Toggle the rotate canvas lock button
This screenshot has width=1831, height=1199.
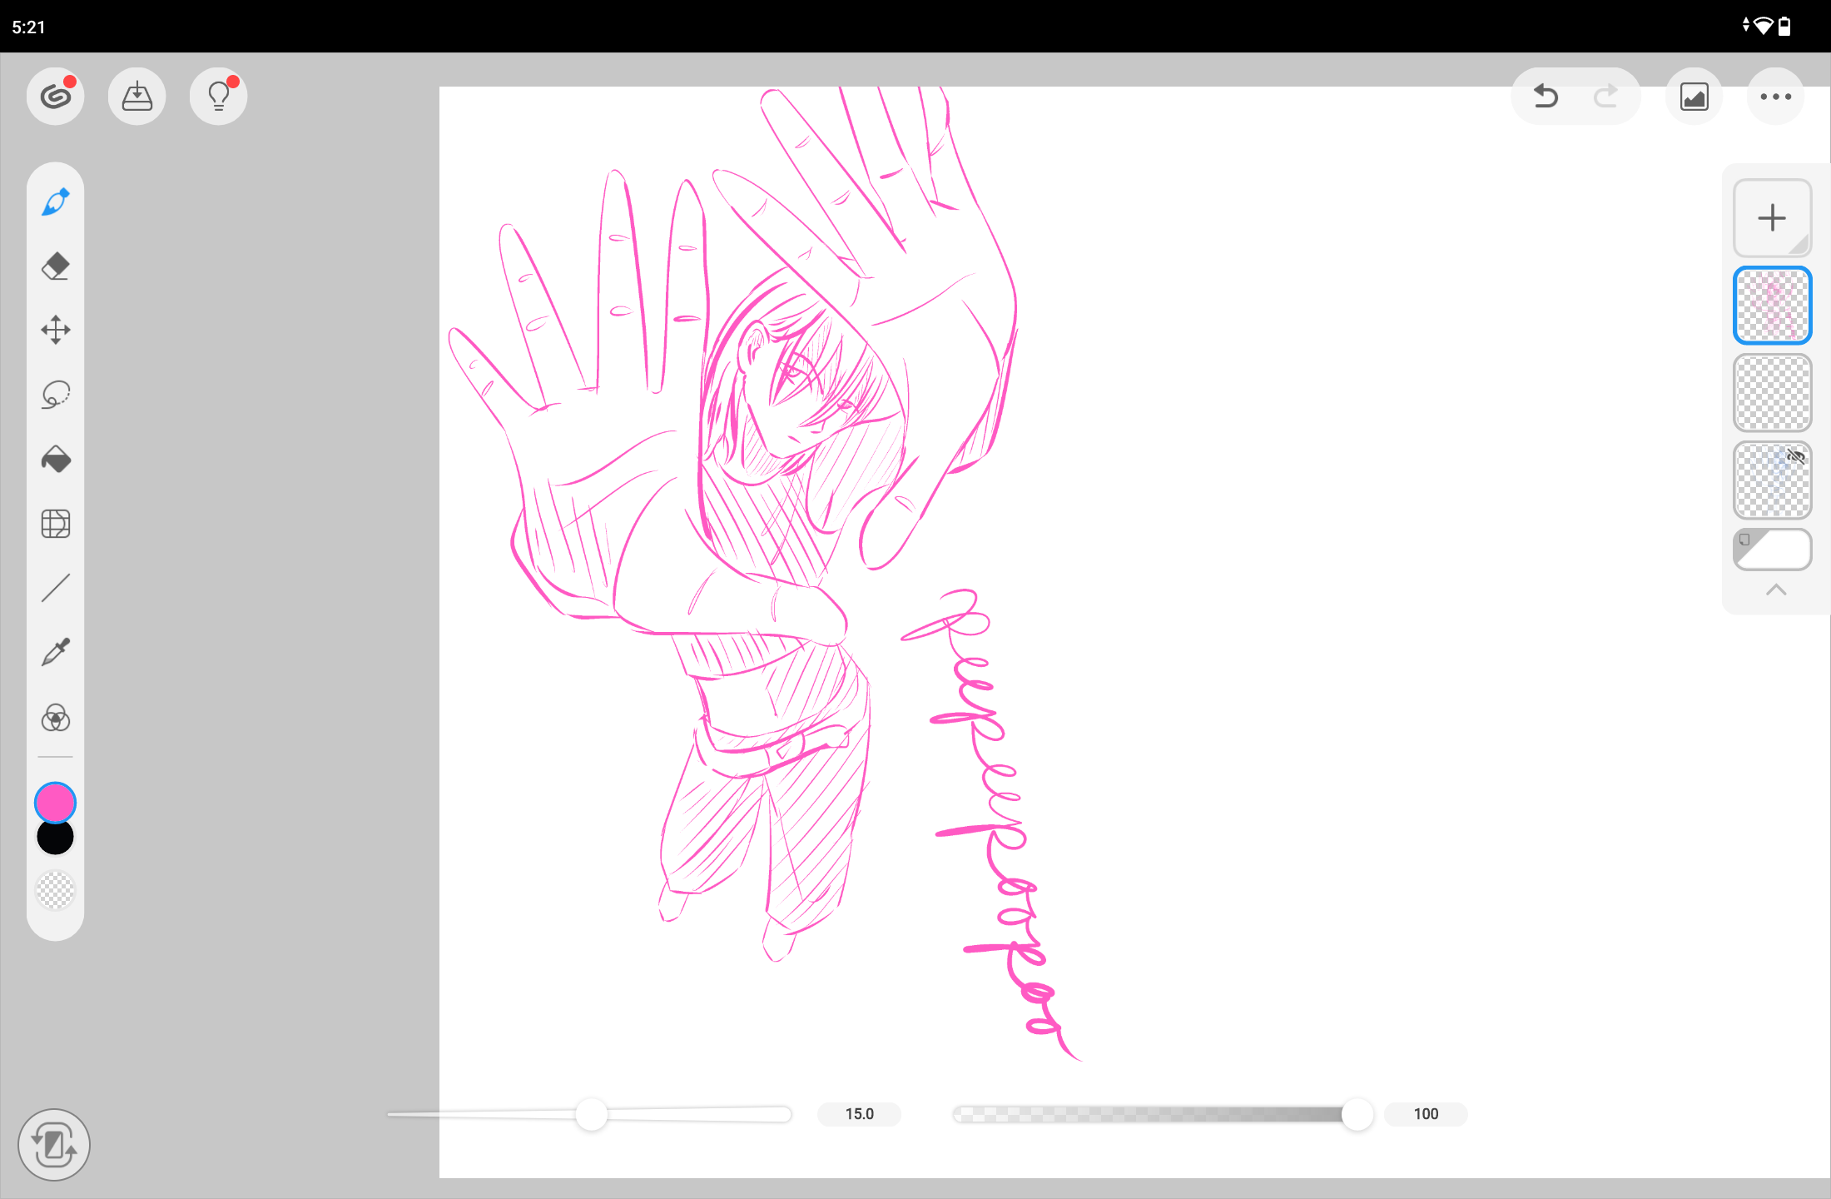[54, 1145]
